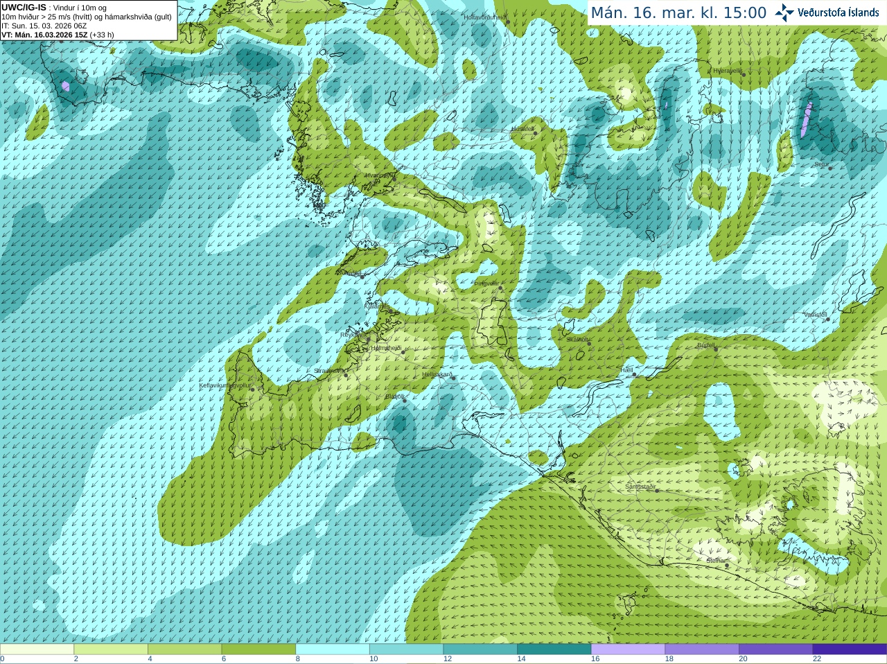Click the Keflavíkurflugvöllur station marker
This screenshot has width=887, height=664.
coord(252,389)
